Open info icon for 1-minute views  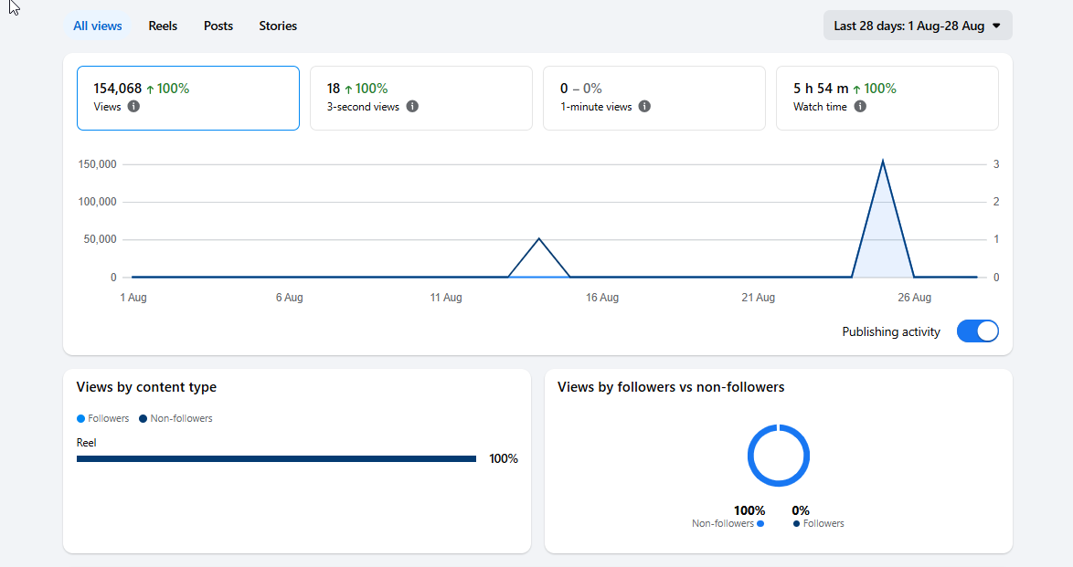[644, 107]
